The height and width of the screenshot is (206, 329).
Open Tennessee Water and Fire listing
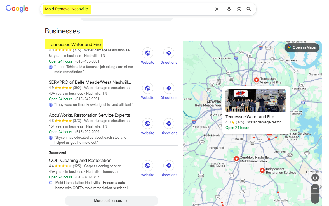(75, 44)
